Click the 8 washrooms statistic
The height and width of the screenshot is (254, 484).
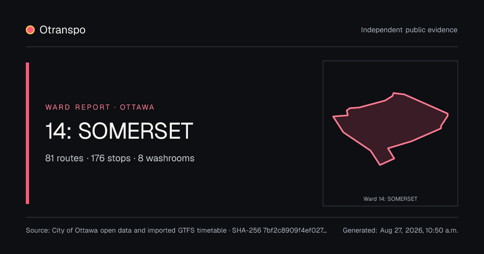coord(166,158)
